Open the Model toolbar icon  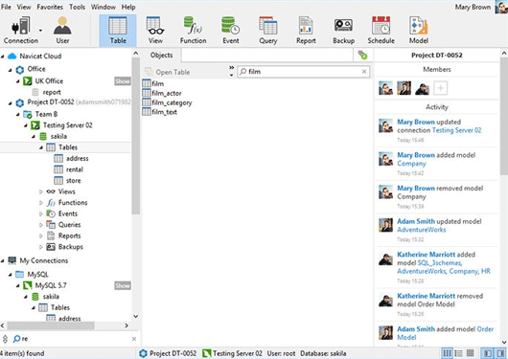419,31
